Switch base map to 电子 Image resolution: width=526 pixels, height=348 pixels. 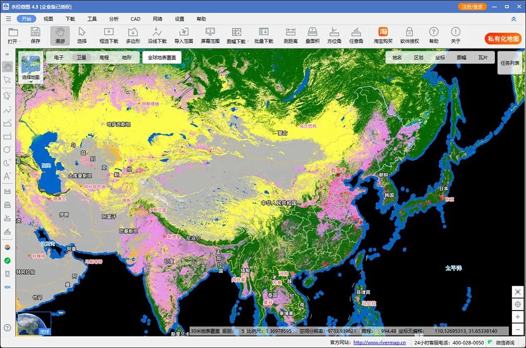pos(59,57)
